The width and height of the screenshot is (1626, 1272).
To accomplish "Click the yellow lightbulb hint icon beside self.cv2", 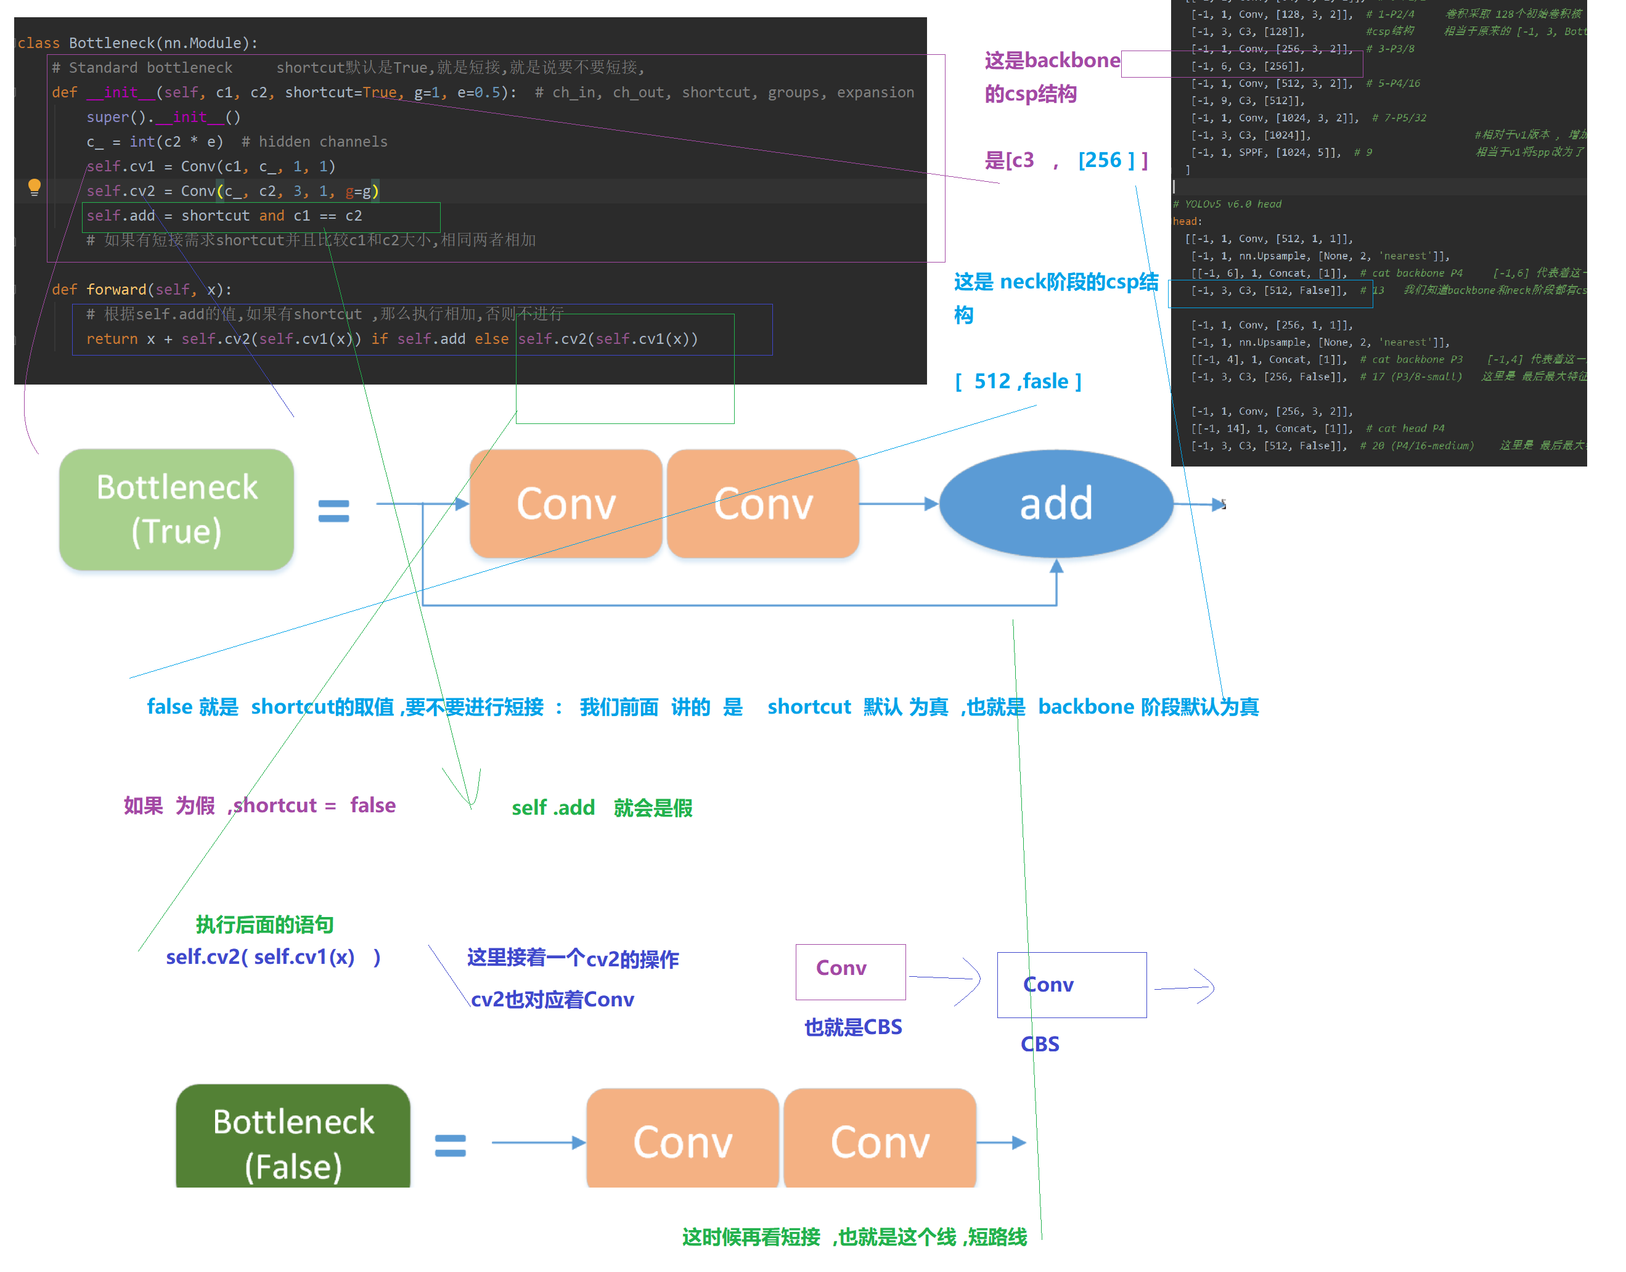I will point(35,187).
